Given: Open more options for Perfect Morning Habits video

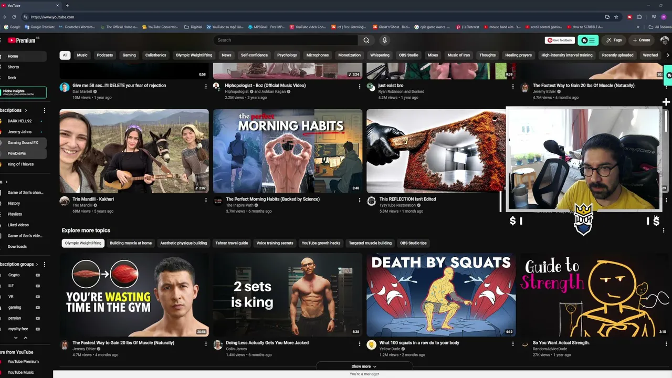Looking at the screenshot, I should [x=359, y=200].
